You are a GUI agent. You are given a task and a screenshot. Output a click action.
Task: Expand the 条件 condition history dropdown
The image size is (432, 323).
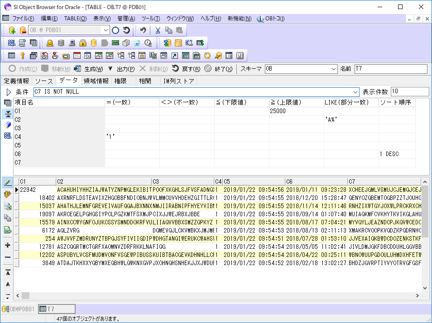click(x=355, y=92)
